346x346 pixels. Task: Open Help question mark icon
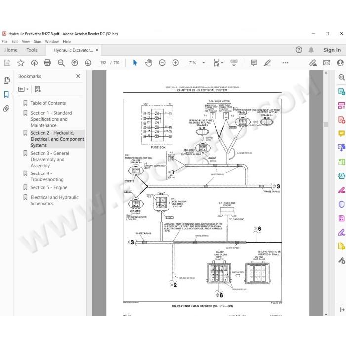[299, 50]
